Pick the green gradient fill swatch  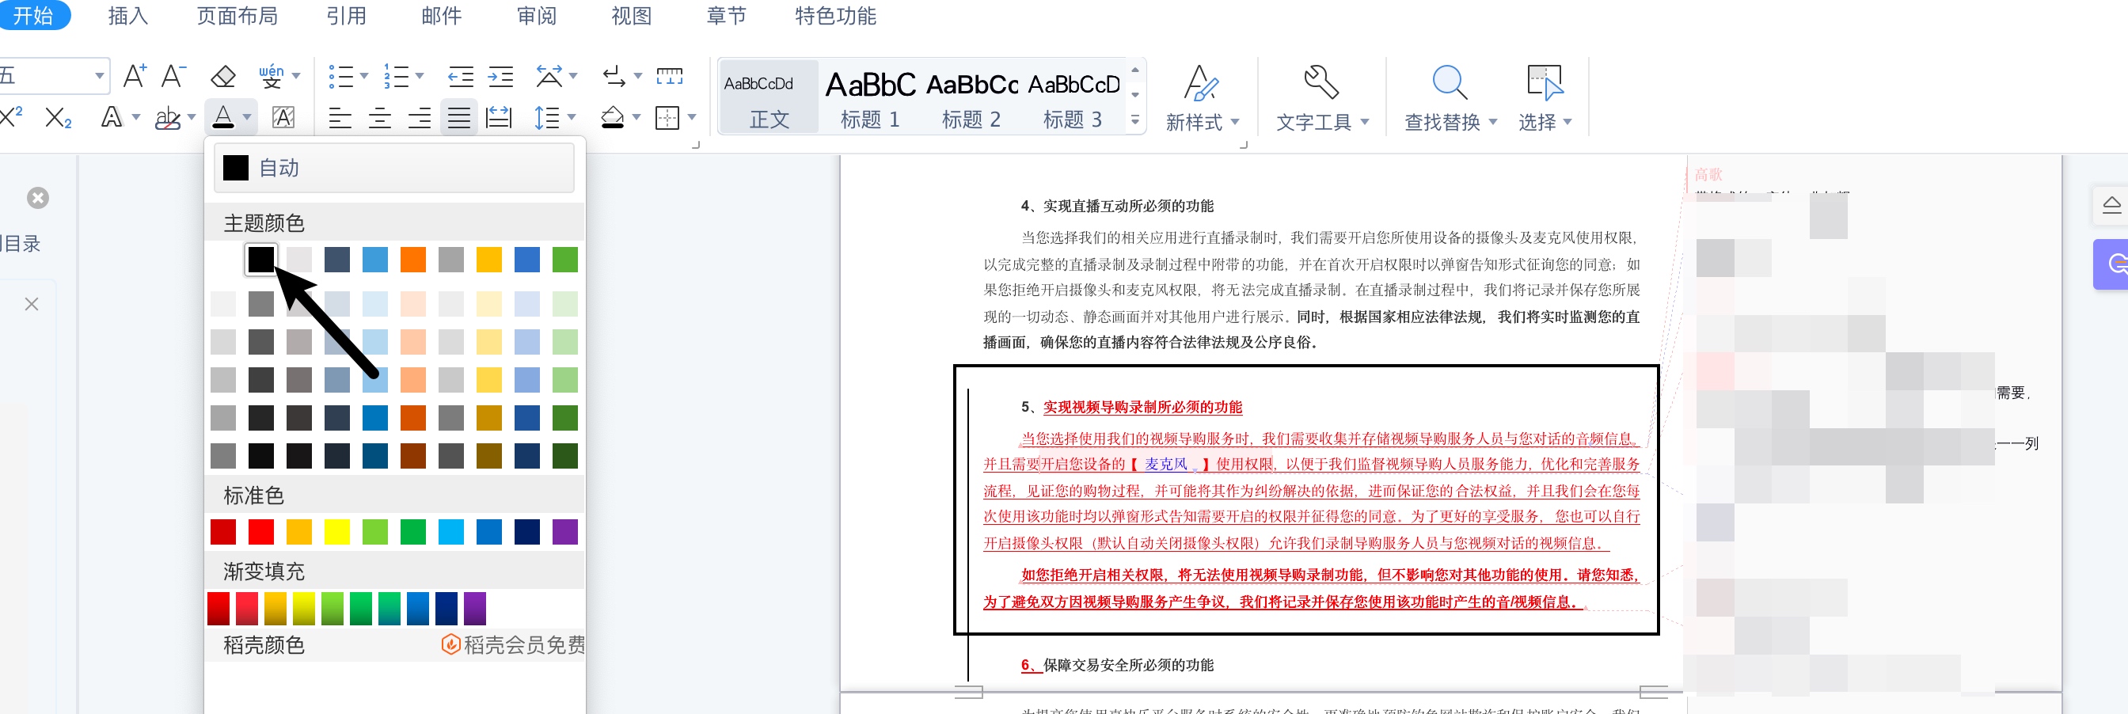coord(361,608)
